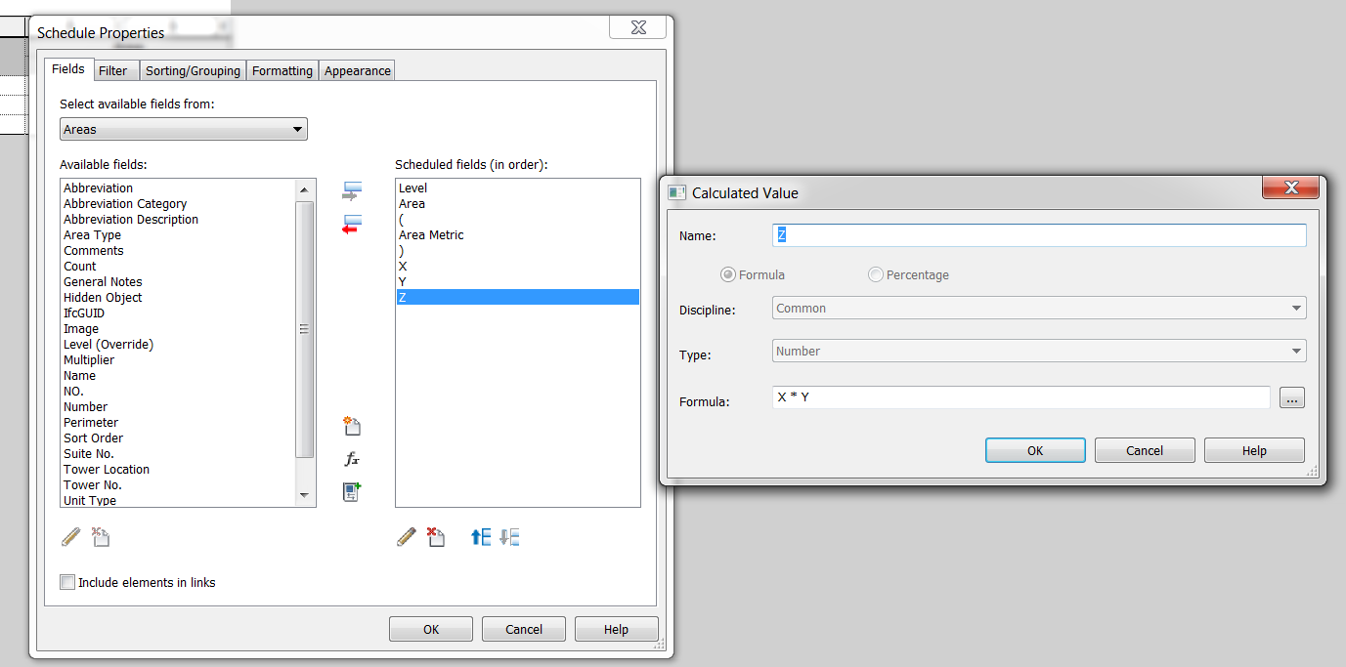Switch to the Formatting tab

pyautogui.click(x=282, y=70)
